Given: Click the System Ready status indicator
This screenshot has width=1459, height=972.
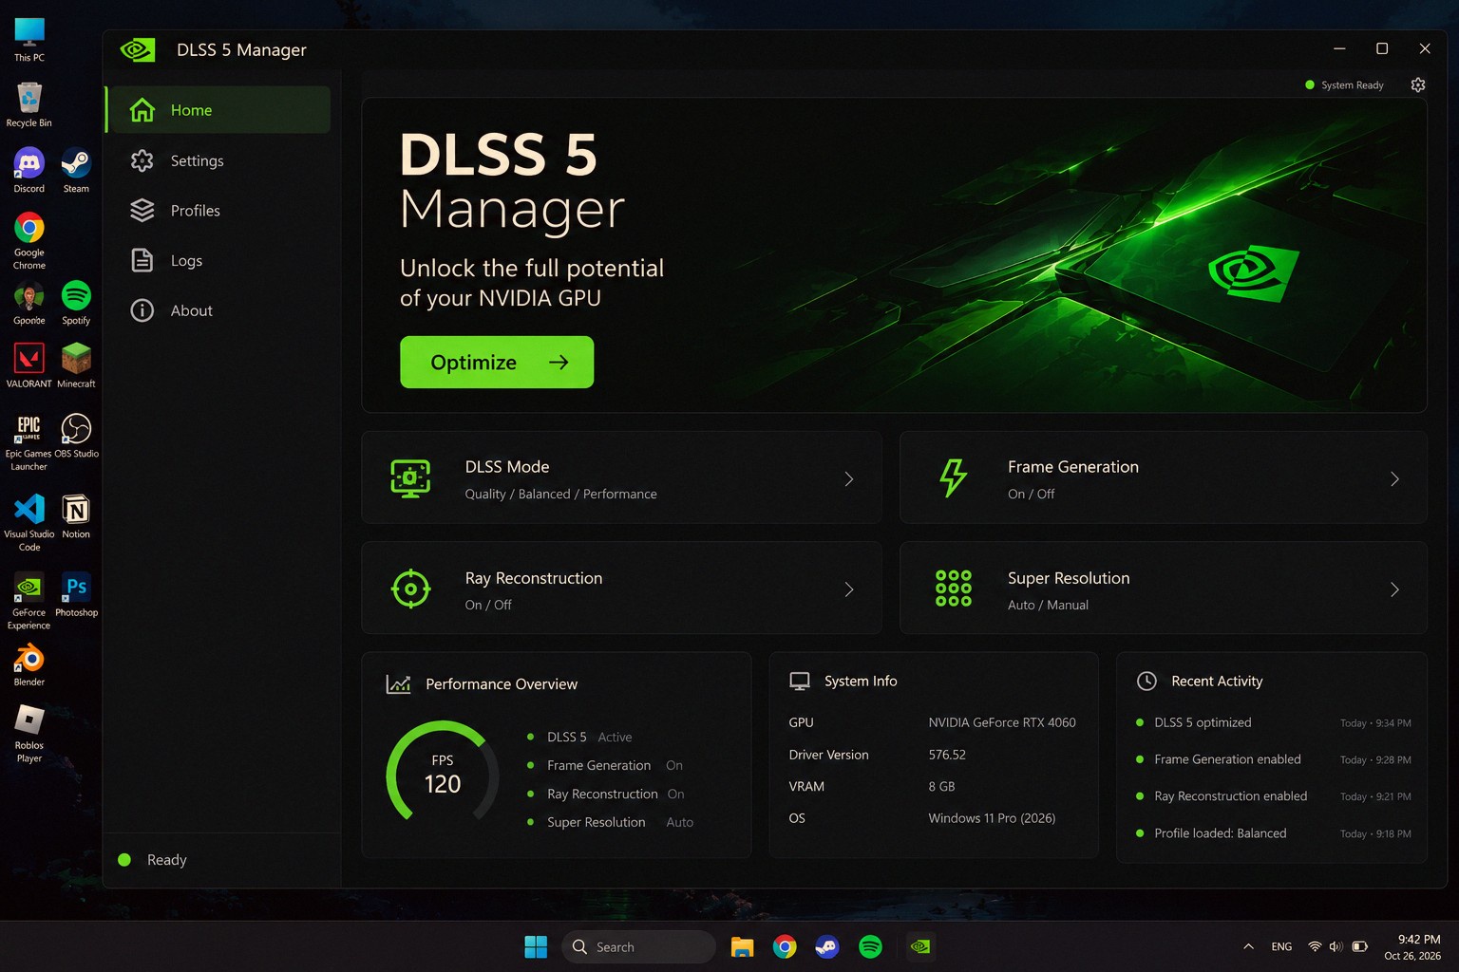Looking at the screenshot, I should 1344,84.
